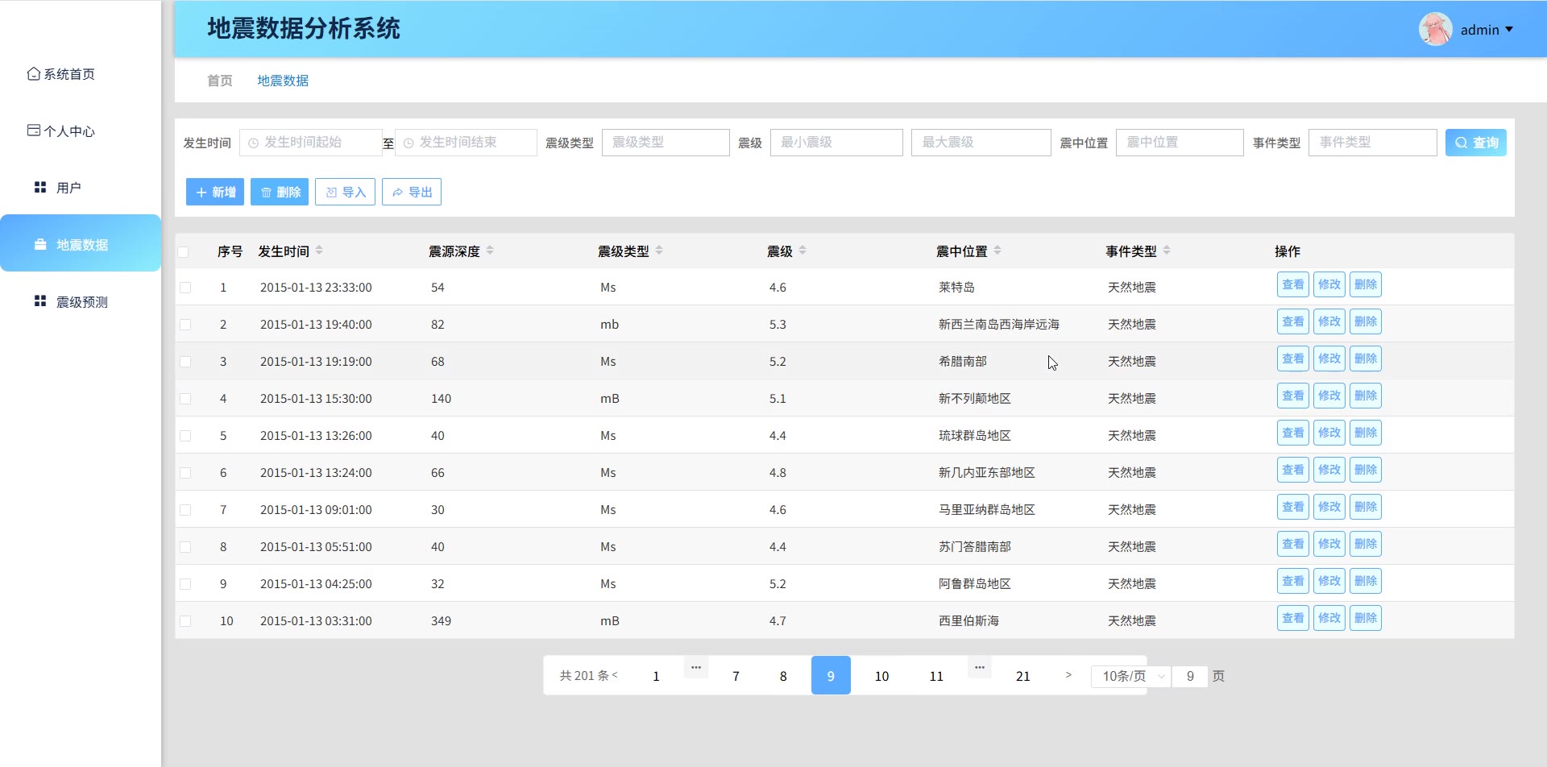The image size is (1547, 767).
Task: Go to next page arrow
Action: pos(1068,675)
